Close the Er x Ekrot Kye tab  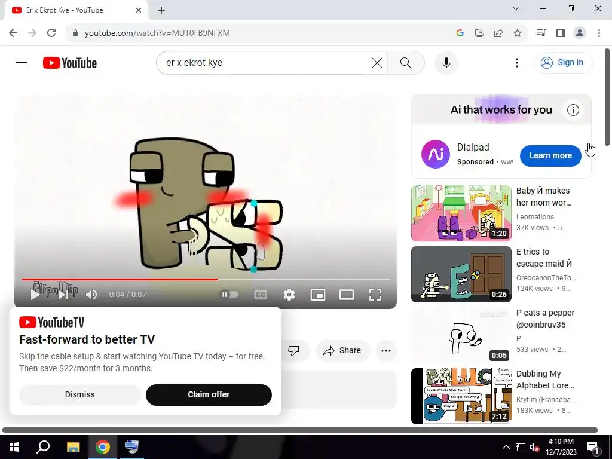(x=139, y=10)
